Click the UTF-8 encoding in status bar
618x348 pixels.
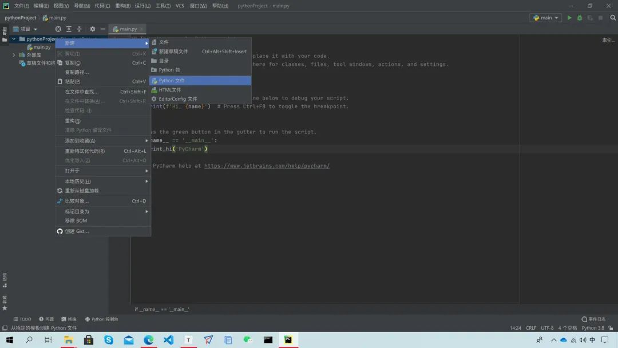547,328
